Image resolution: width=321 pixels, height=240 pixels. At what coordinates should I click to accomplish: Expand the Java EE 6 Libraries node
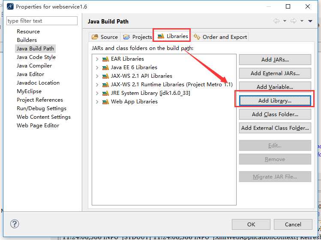tap(97, 68)
